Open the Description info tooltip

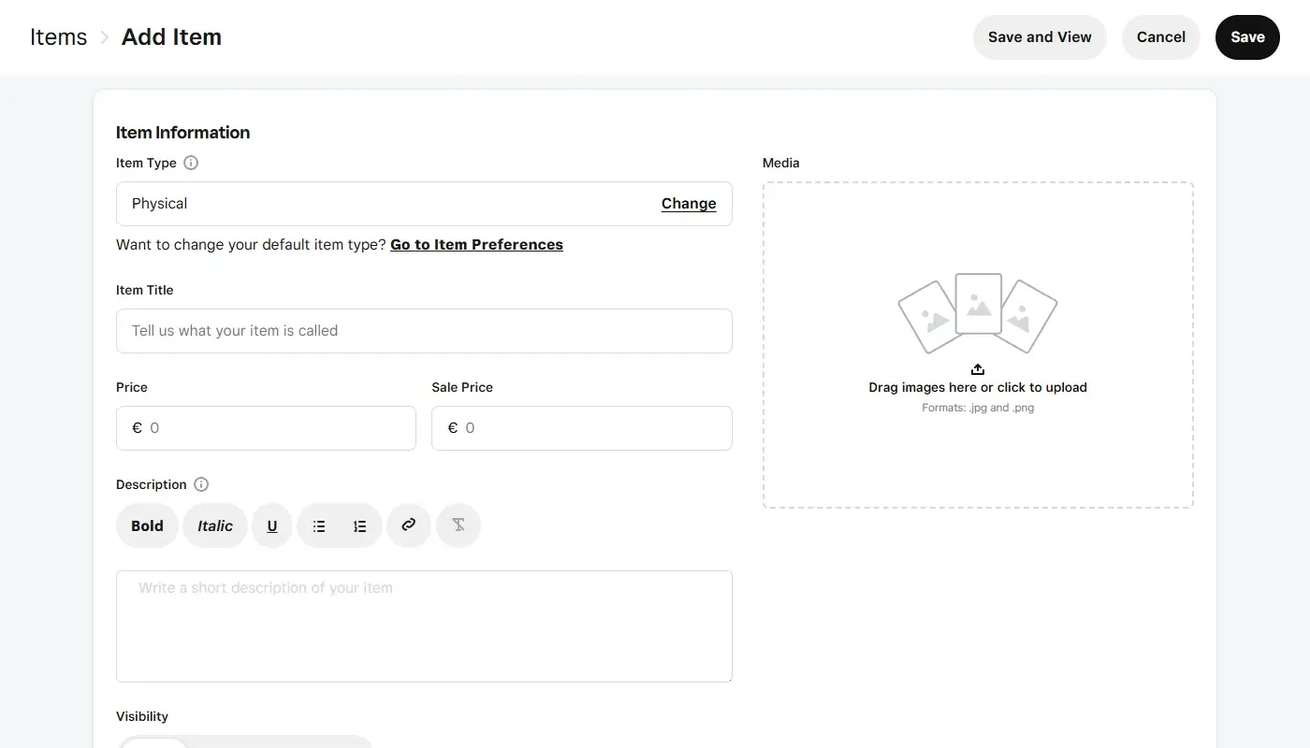[x=201, y=484]
